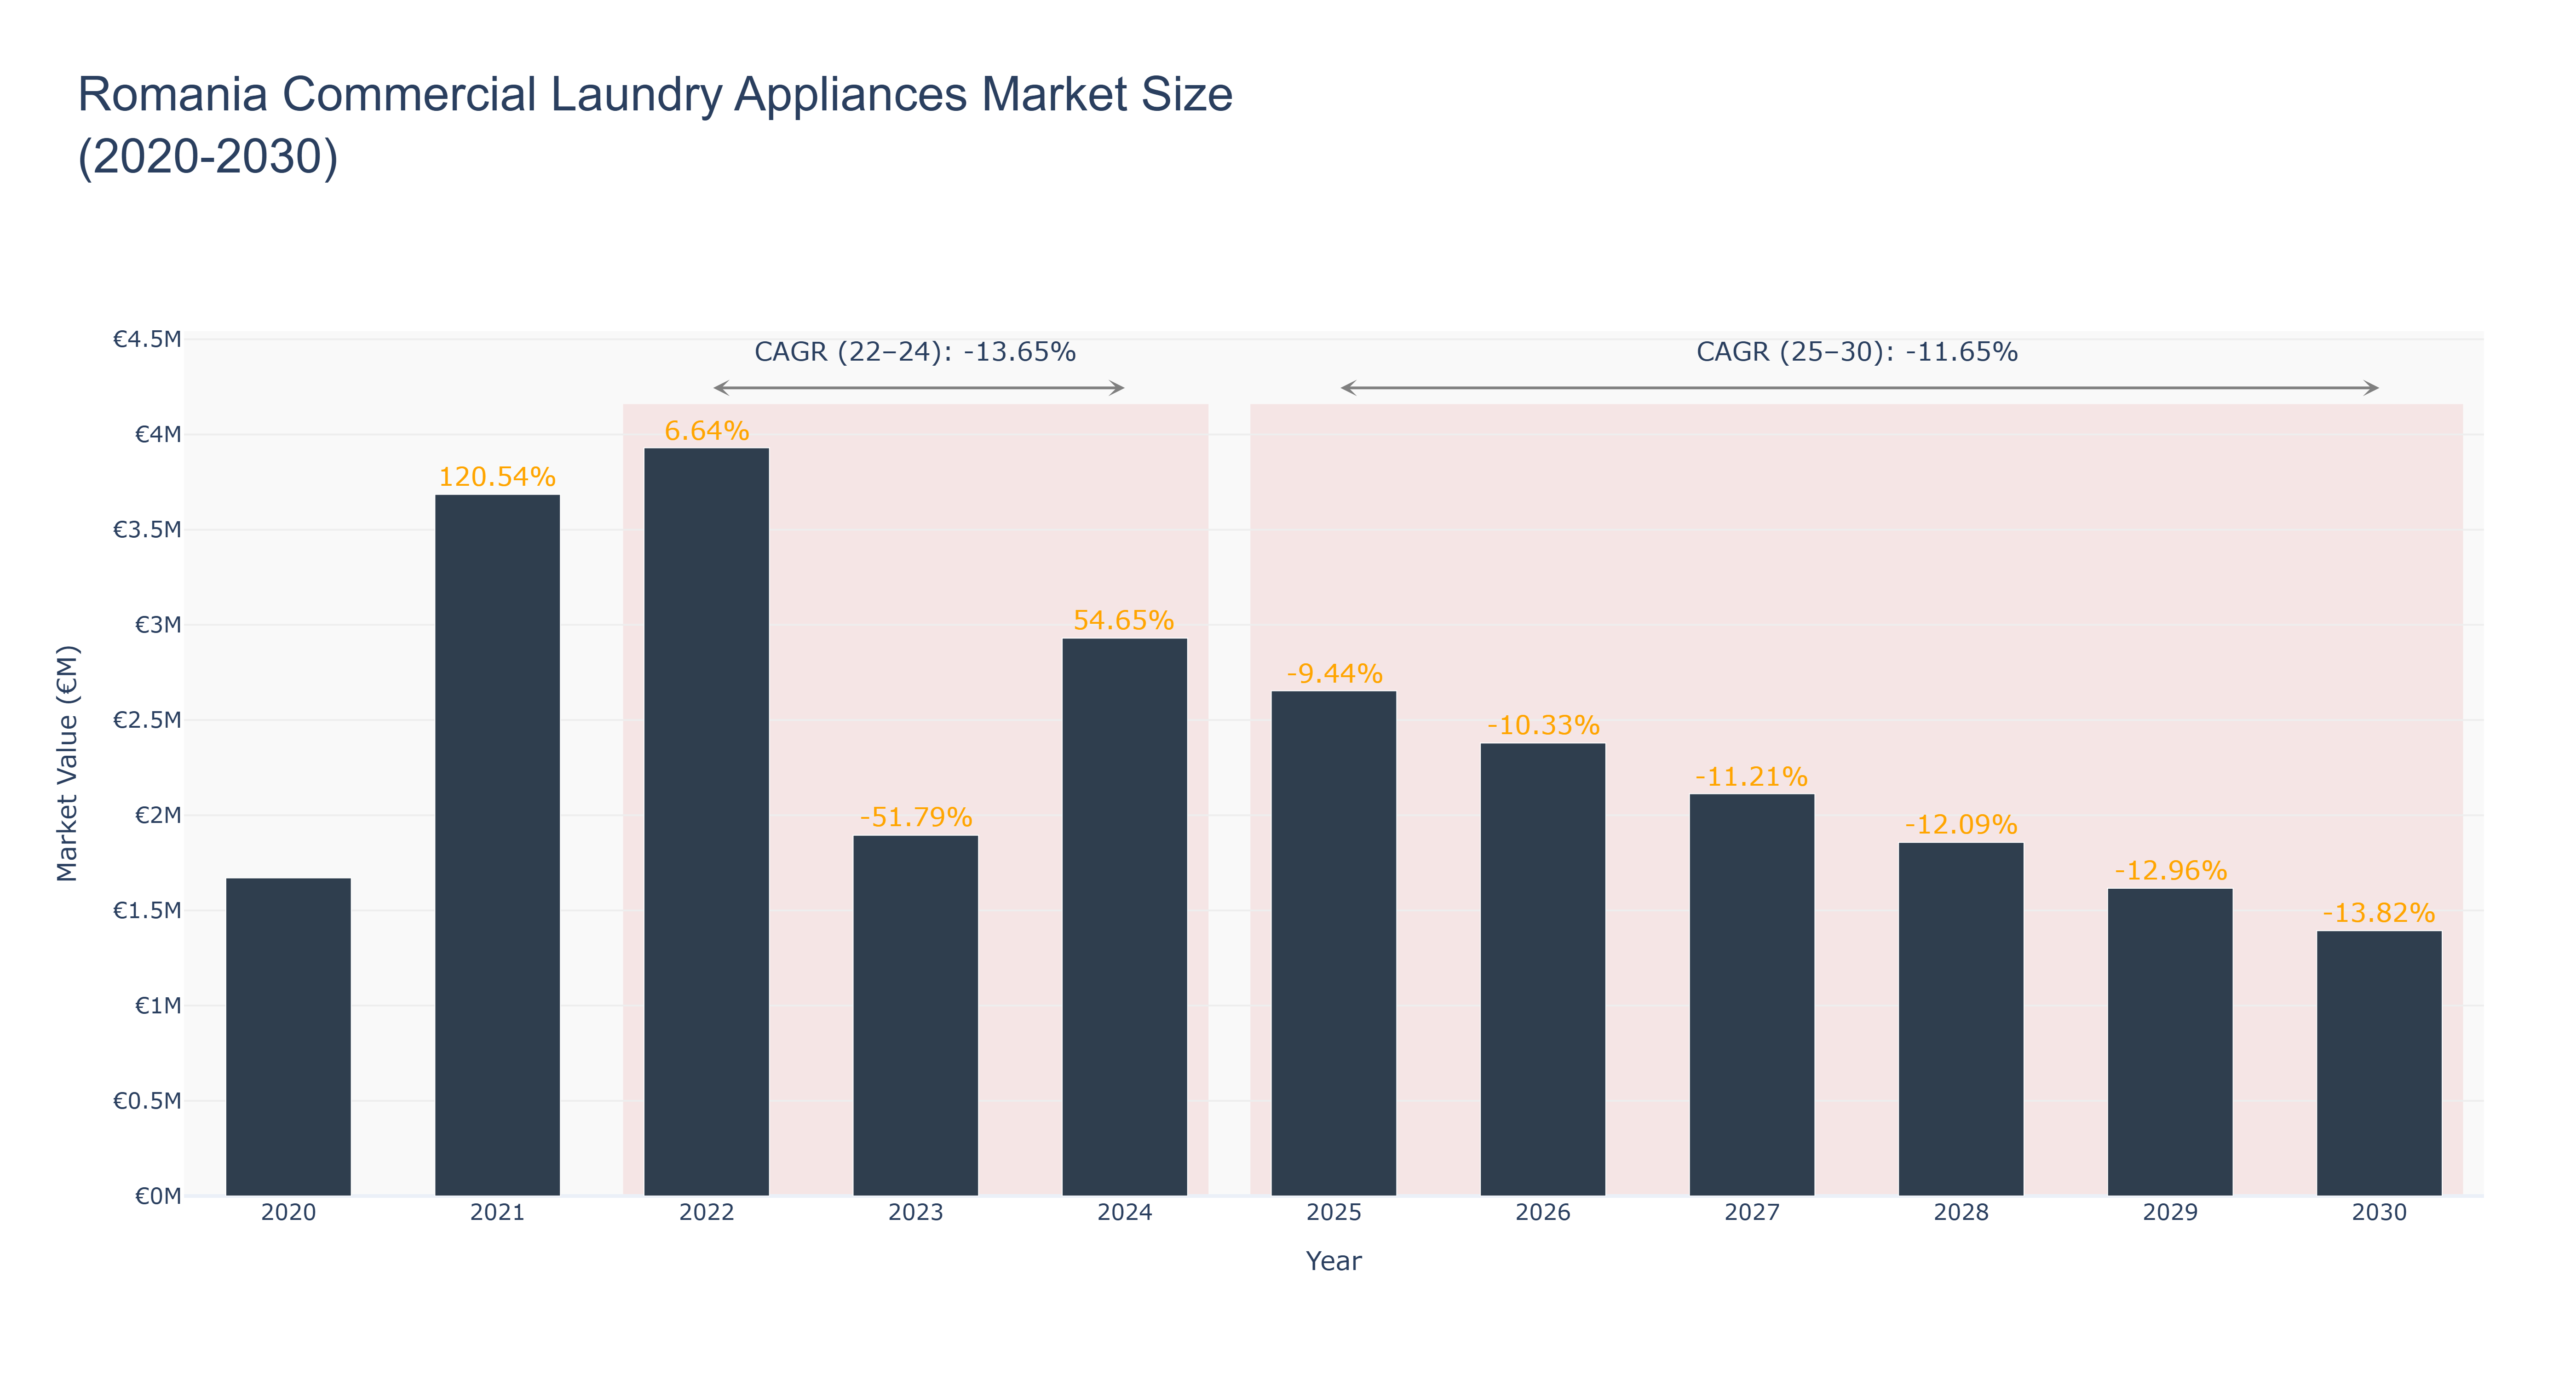
Task: Select the 2022 bar in chart
Action: click(x=706, y=822)
